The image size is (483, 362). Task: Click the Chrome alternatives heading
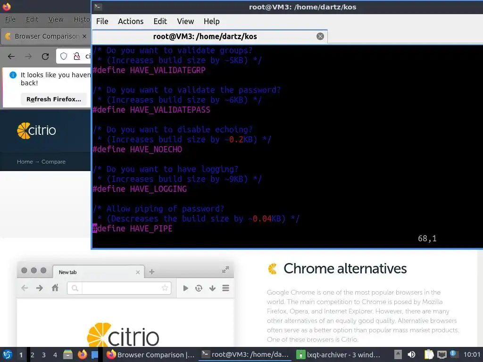pyautogui.click(x=345, y=269)
